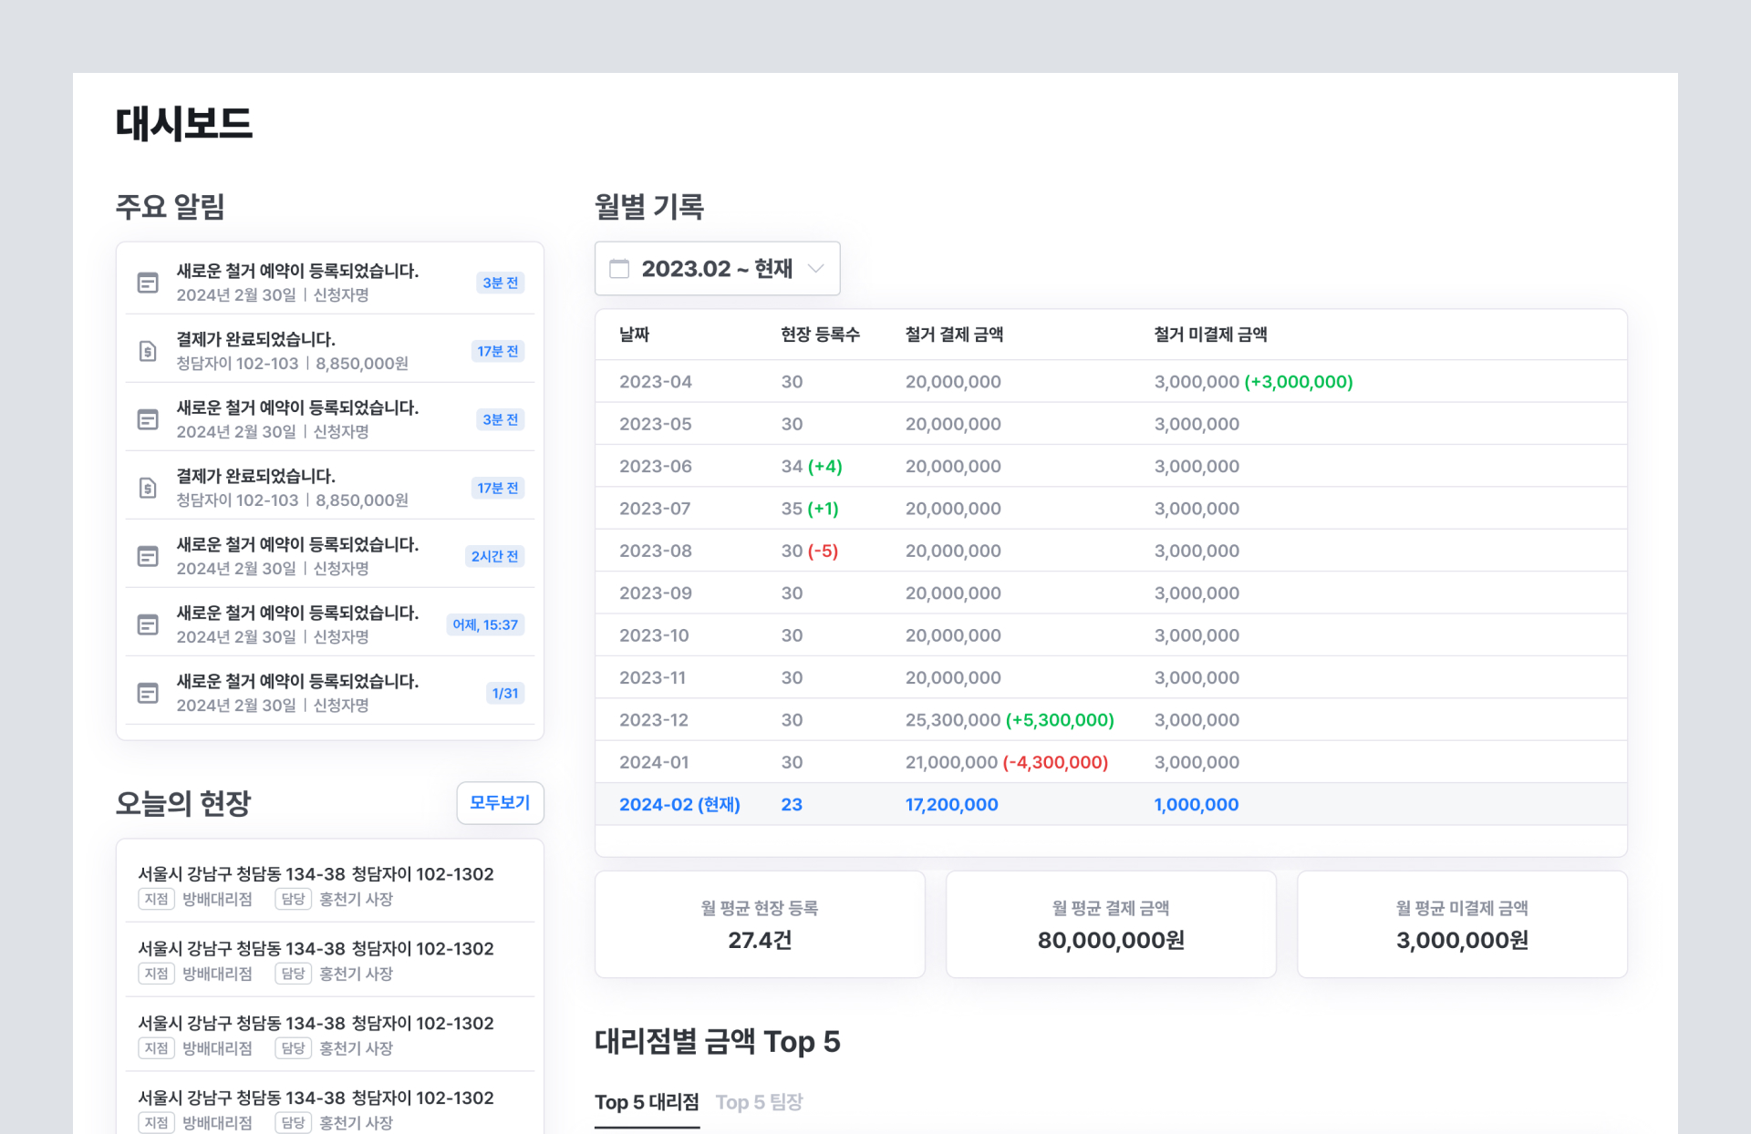The image size is (1751, 1134).
Task: Click reservation icon beside 어제, 15:37 notification
Action: 148,624
